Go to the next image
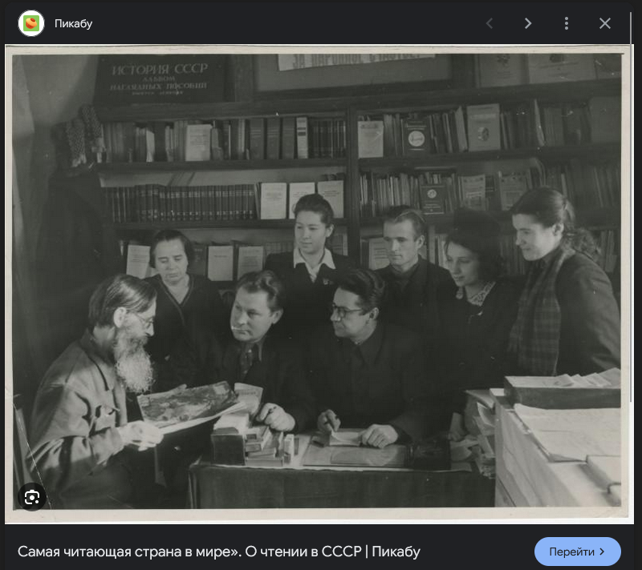This screenshot has height=570, width=642. pyautogui.click(x=528, y=23)
